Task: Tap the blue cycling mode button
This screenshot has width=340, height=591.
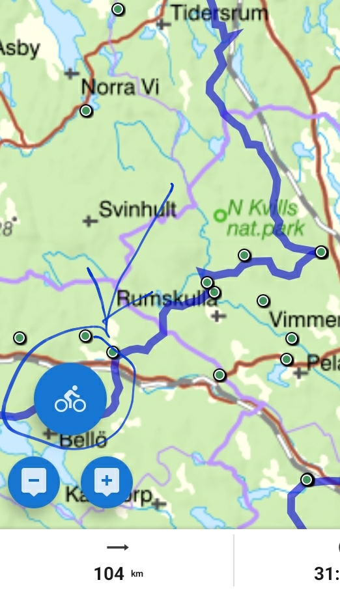Action: pos(70,400)
